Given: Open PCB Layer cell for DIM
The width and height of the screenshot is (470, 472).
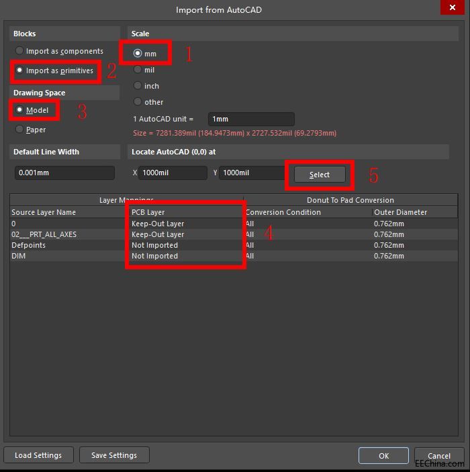Looking at the screenshot, I should point(187,256).
